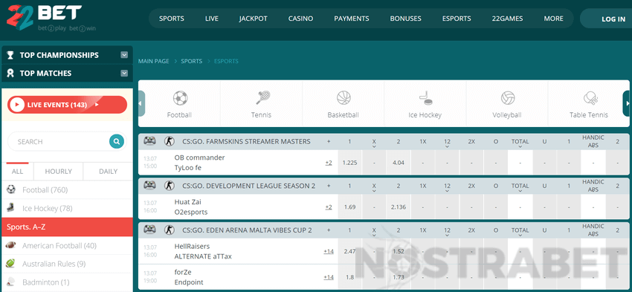Open Payments in top navigation

(x=352, y=19)
